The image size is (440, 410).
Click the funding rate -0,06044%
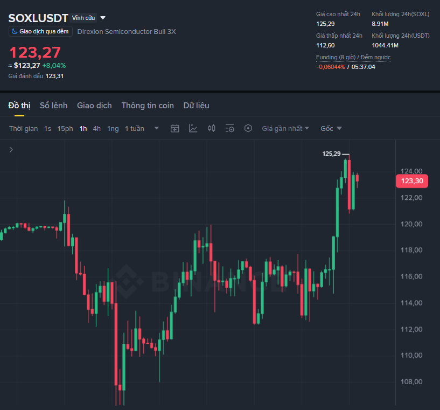[331, 67]
